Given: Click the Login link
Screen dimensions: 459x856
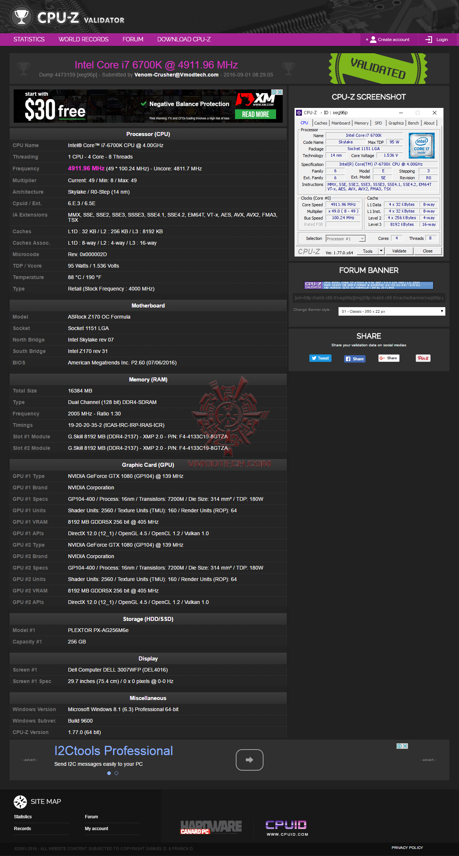Looking at the screenshot, I should [437, 40].
